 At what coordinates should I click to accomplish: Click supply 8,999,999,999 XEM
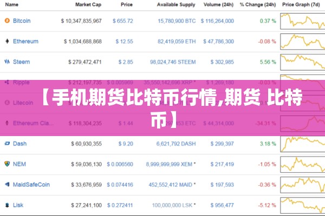click(x=171, y=164)
